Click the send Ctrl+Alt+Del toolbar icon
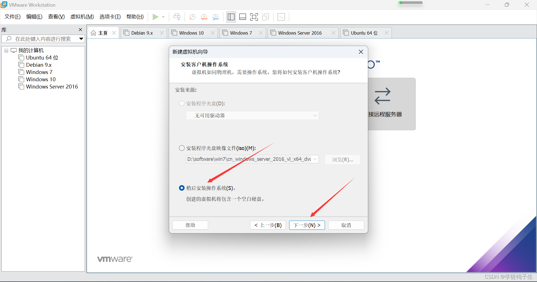This screenshot has width=537, height=282. (177, 17)
